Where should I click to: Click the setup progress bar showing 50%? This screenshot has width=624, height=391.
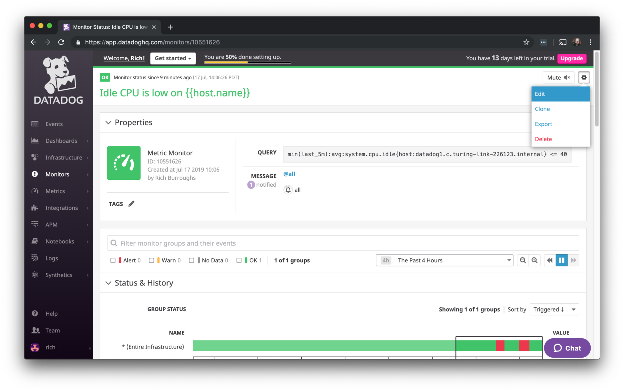(247, 62)
